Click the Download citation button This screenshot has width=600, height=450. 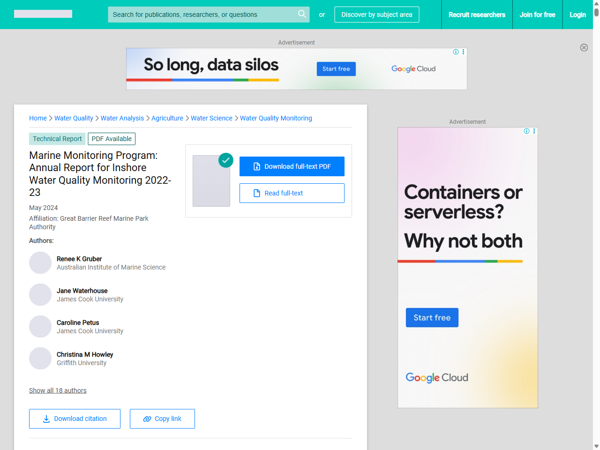[75, 419]
